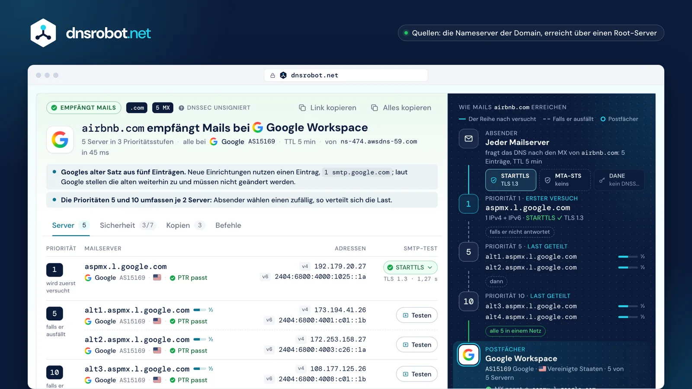Image resolution: width=692 pixels, height=389 pixels.
Task: Click the smtp.google.com code chip
Action: point(357,172)
